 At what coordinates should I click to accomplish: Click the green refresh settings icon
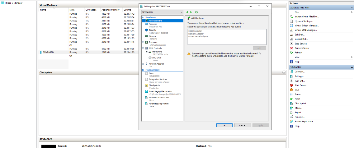[x=196, y=12]
